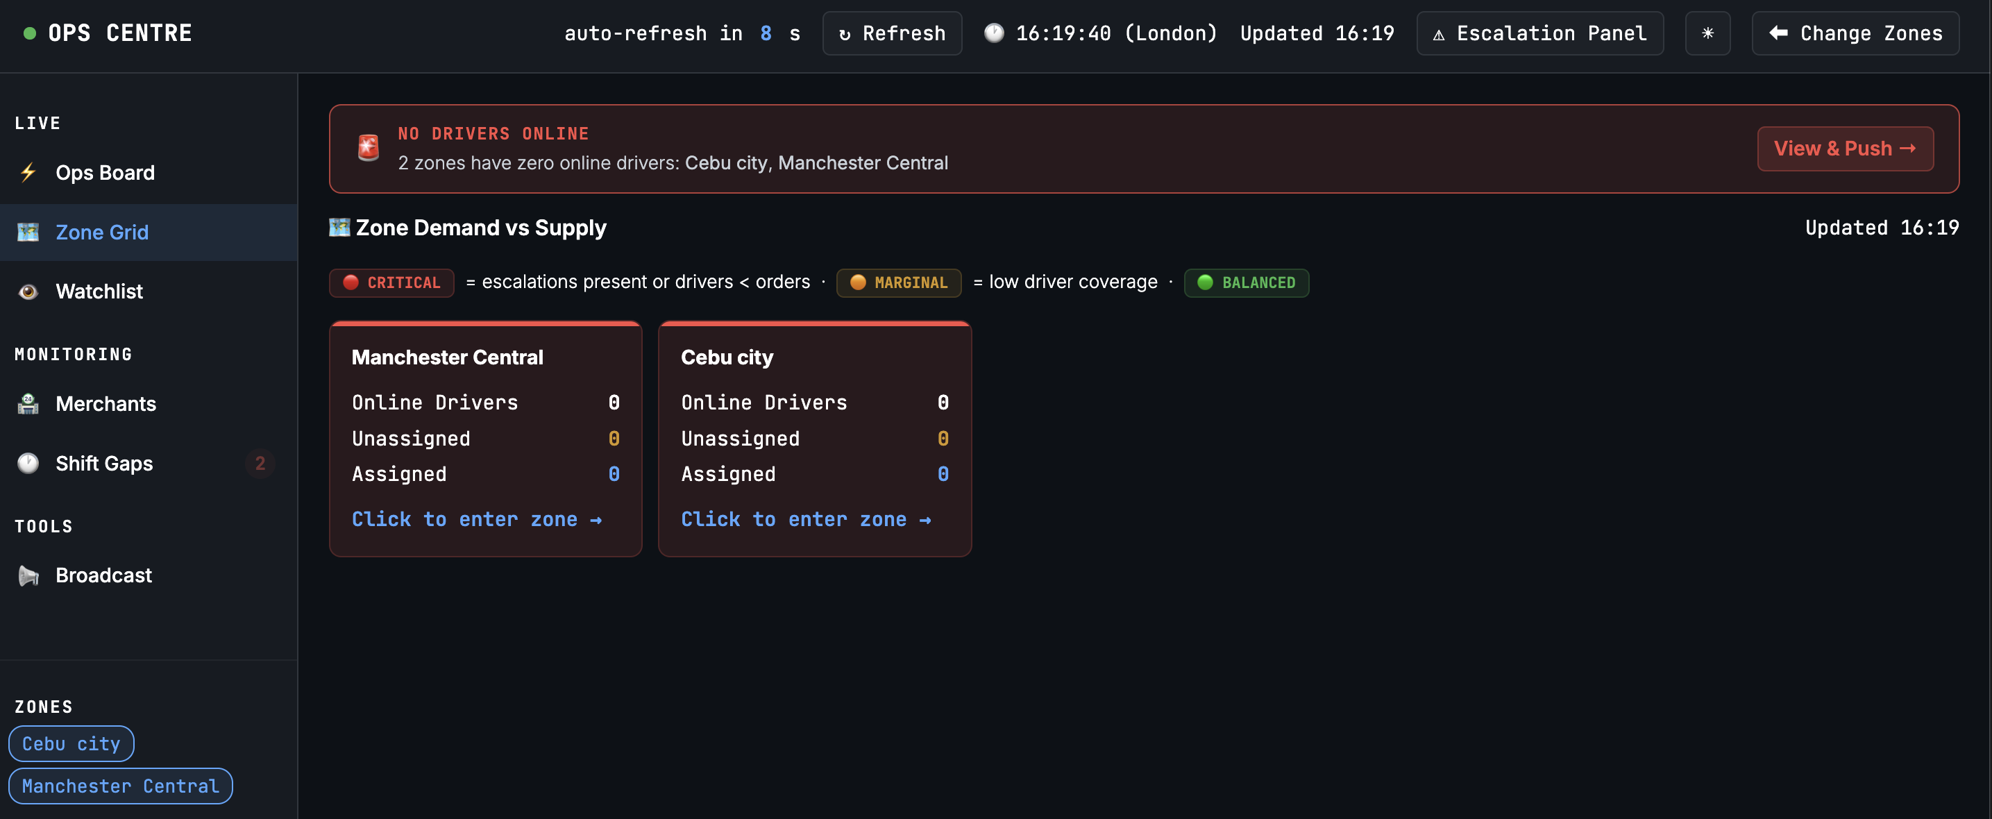The height and width of the screenshot is (819, 1992).
Task: Click the Ops Board lightning icon
Action: 28,171
